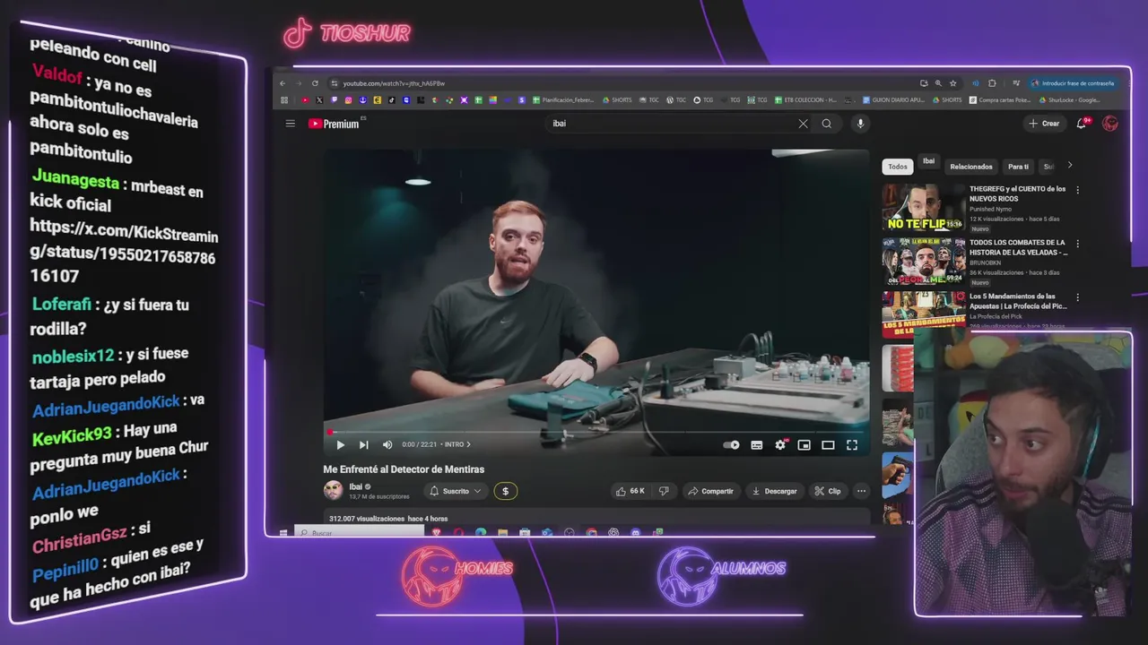Screen dimensions: 1148x645
Task: Open the player settings gear
Action: tap(780, 445)
